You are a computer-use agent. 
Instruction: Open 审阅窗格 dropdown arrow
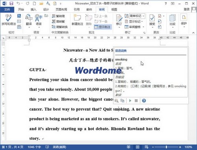[143, 27]
